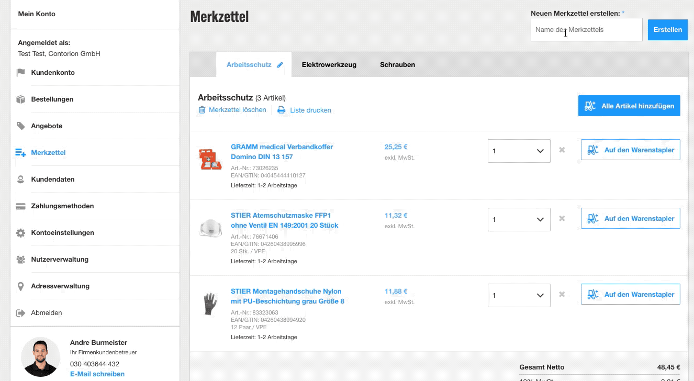Click the box icon next to Bestellungen
Screen dimensions: 694x381
(21, 99)
